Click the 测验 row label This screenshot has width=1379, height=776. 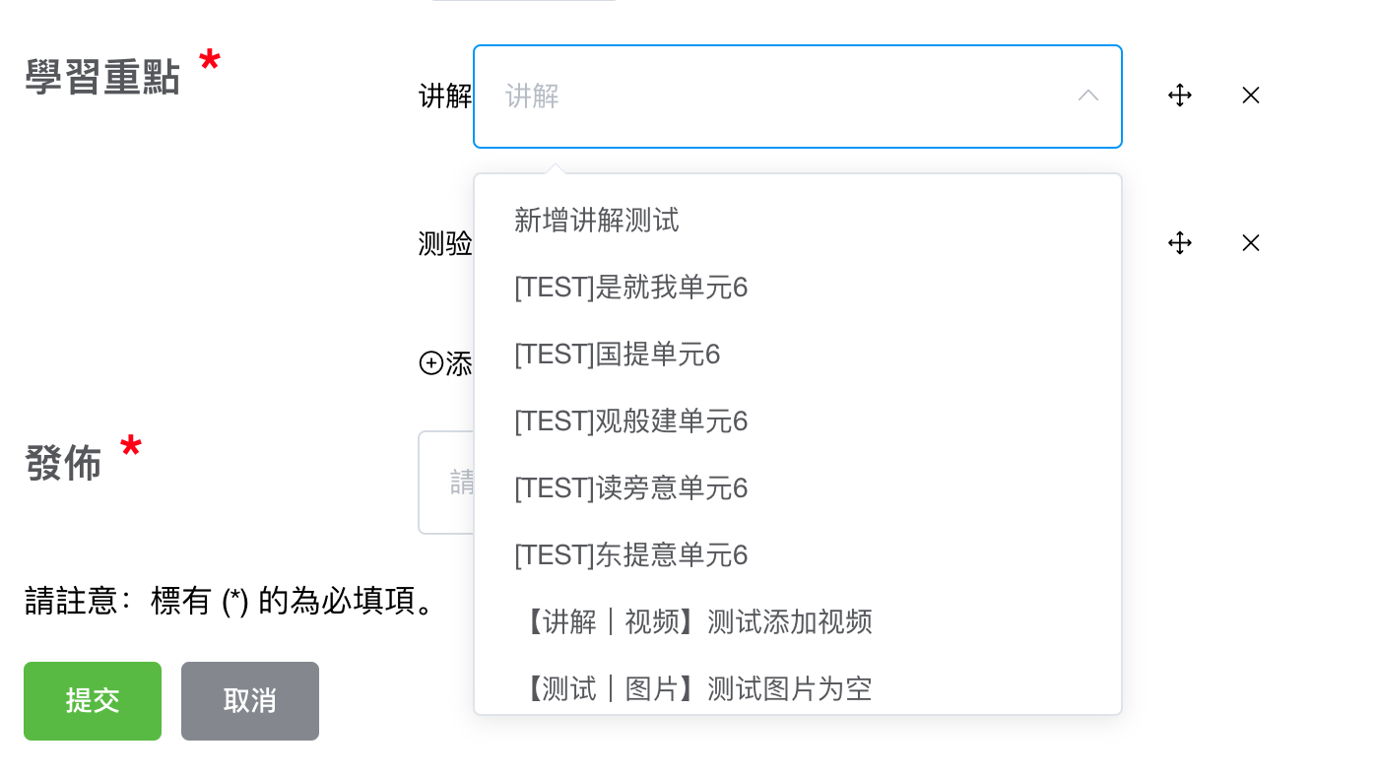[445, 243]
